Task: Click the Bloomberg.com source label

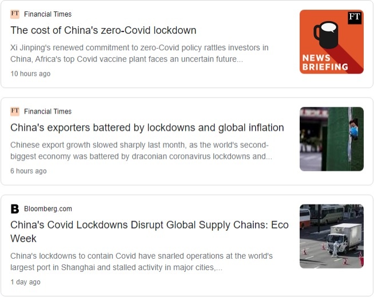Action: coord(48,209)
